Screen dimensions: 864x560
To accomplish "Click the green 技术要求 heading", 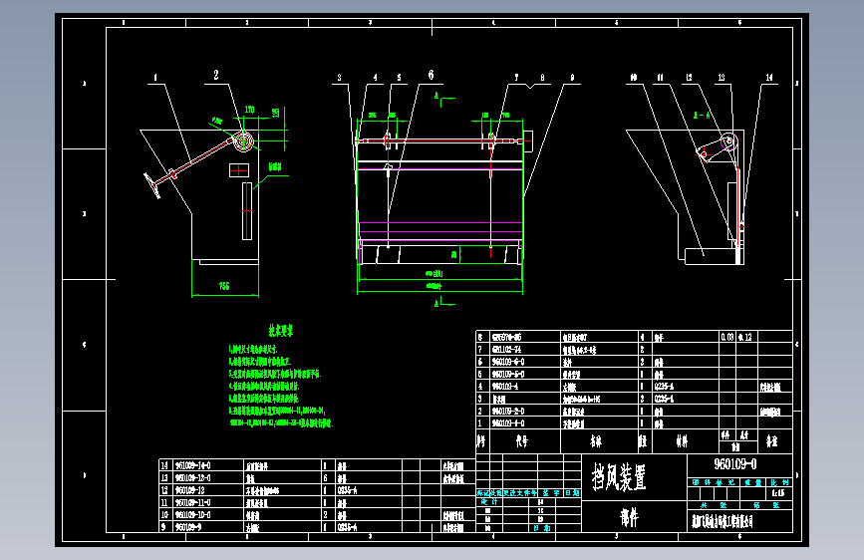I will (281, 331).
